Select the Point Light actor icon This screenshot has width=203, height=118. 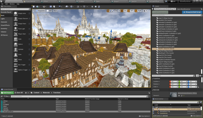click(16, 29)
